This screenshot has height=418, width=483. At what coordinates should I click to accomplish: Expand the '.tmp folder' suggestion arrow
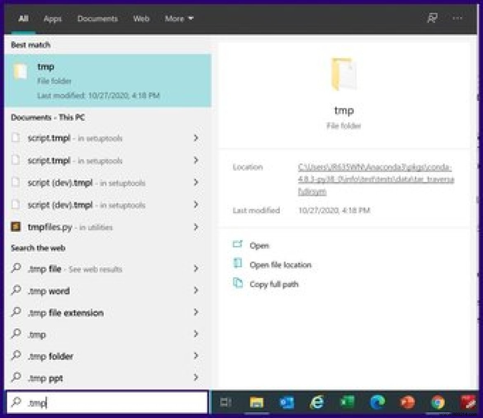tap(196, 356)
